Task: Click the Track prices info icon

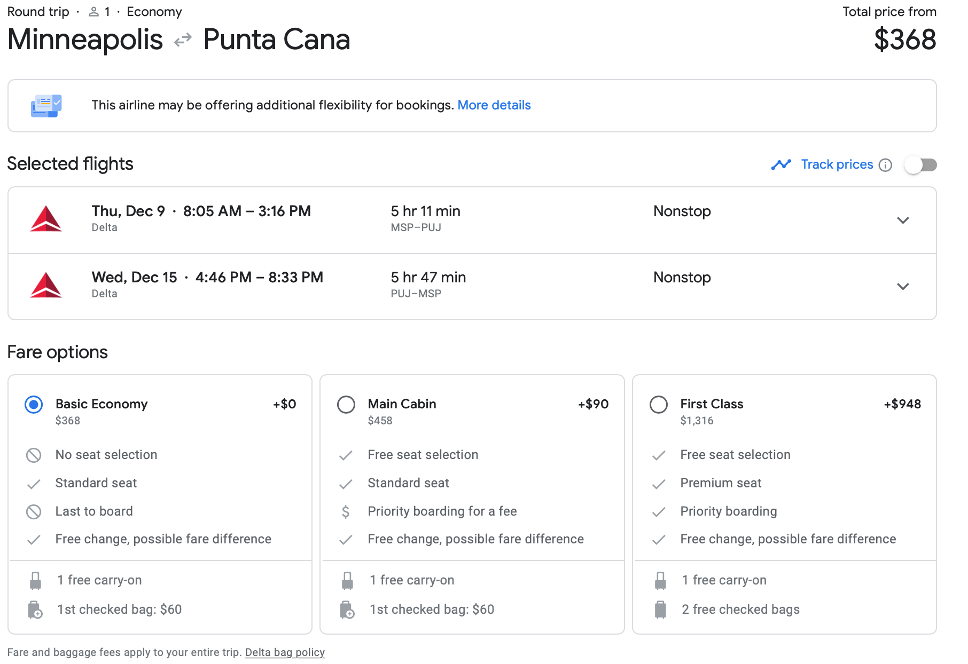Action: (x=885, y=165)
